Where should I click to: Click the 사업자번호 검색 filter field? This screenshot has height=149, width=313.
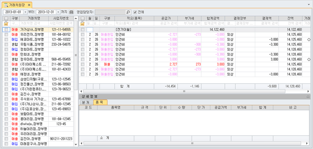(61, 23)
